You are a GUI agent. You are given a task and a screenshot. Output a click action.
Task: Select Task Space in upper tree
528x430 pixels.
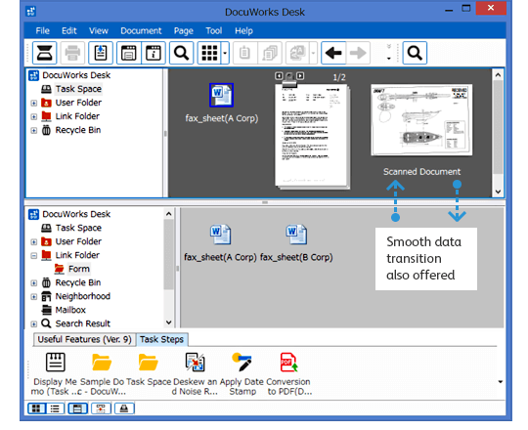(78, 89)
